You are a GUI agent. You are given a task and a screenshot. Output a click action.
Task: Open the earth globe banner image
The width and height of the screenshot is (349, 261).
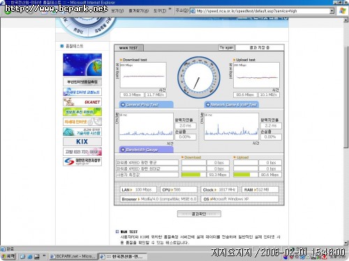click(82, 65)
